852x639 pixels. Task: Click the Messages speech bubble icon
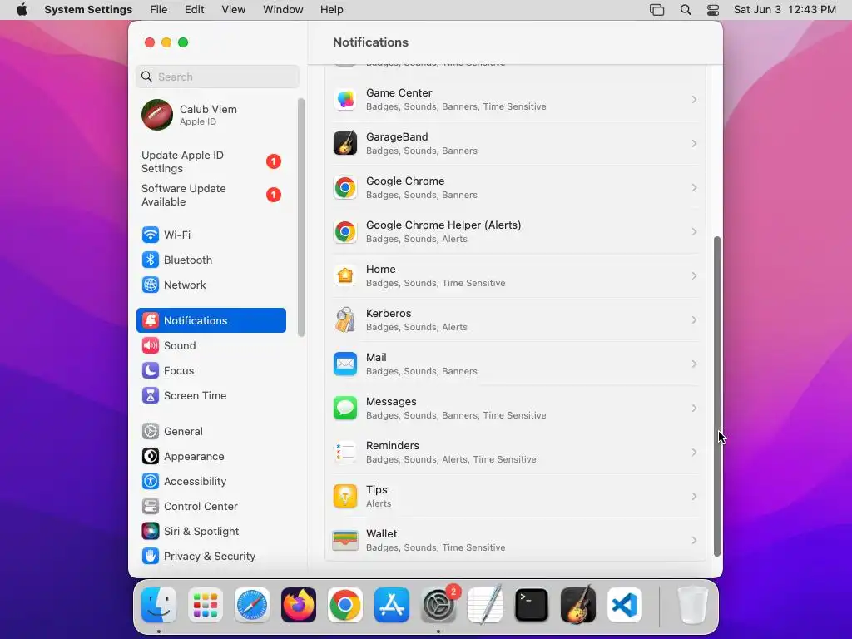click(x=345, y=408)
